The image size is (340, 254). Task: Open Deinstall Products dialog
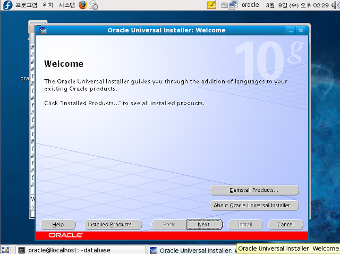point(254,190)
